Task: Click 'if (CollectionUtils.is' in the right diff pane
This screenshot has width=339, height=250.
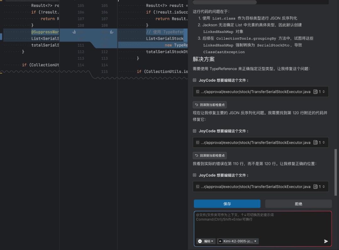Action: coord(162,72)
